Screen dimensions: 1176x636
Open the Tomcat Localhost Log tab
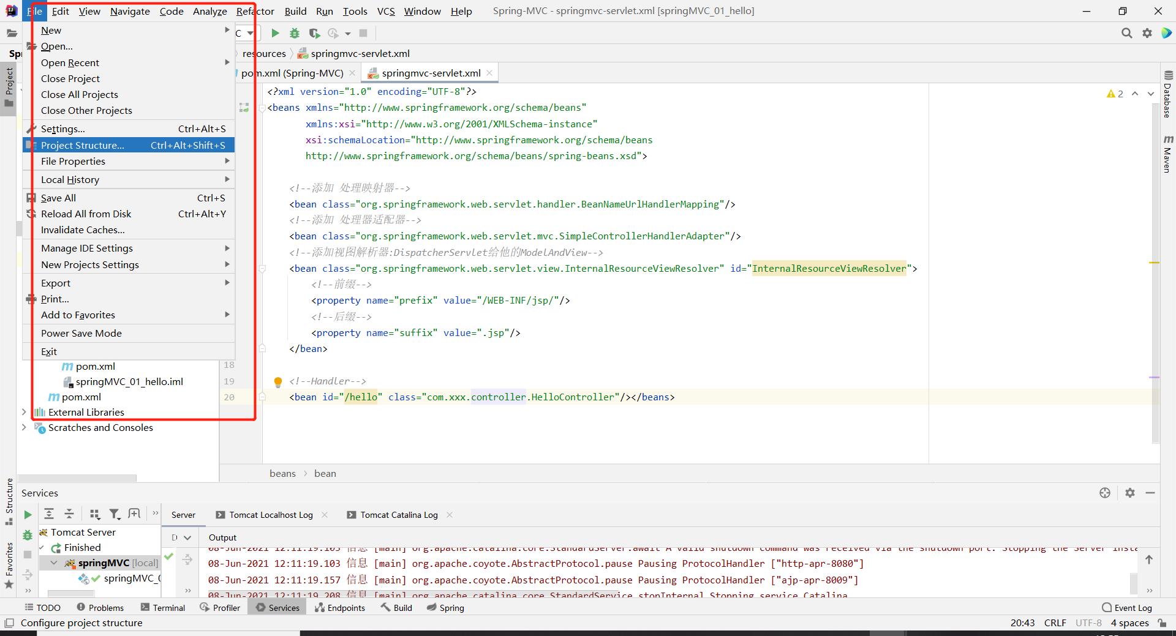pyautogui.click(x=271, y=515)
